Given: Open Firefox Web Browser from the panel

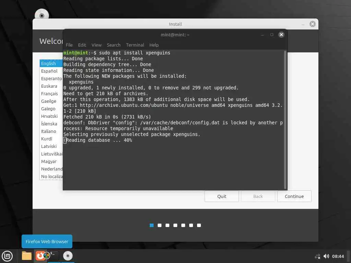Looking at the screenshot, I should [40, 256].
